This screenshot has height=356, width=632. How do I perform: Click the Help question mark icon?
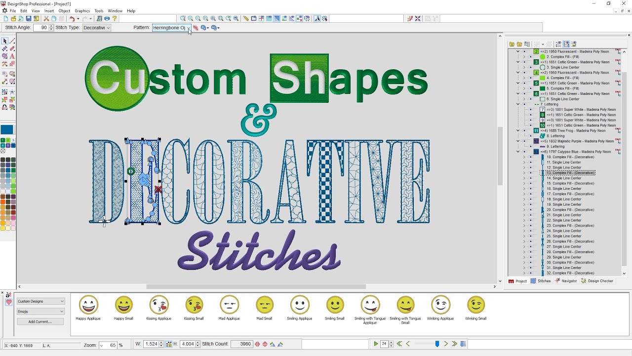pos(115,19)
